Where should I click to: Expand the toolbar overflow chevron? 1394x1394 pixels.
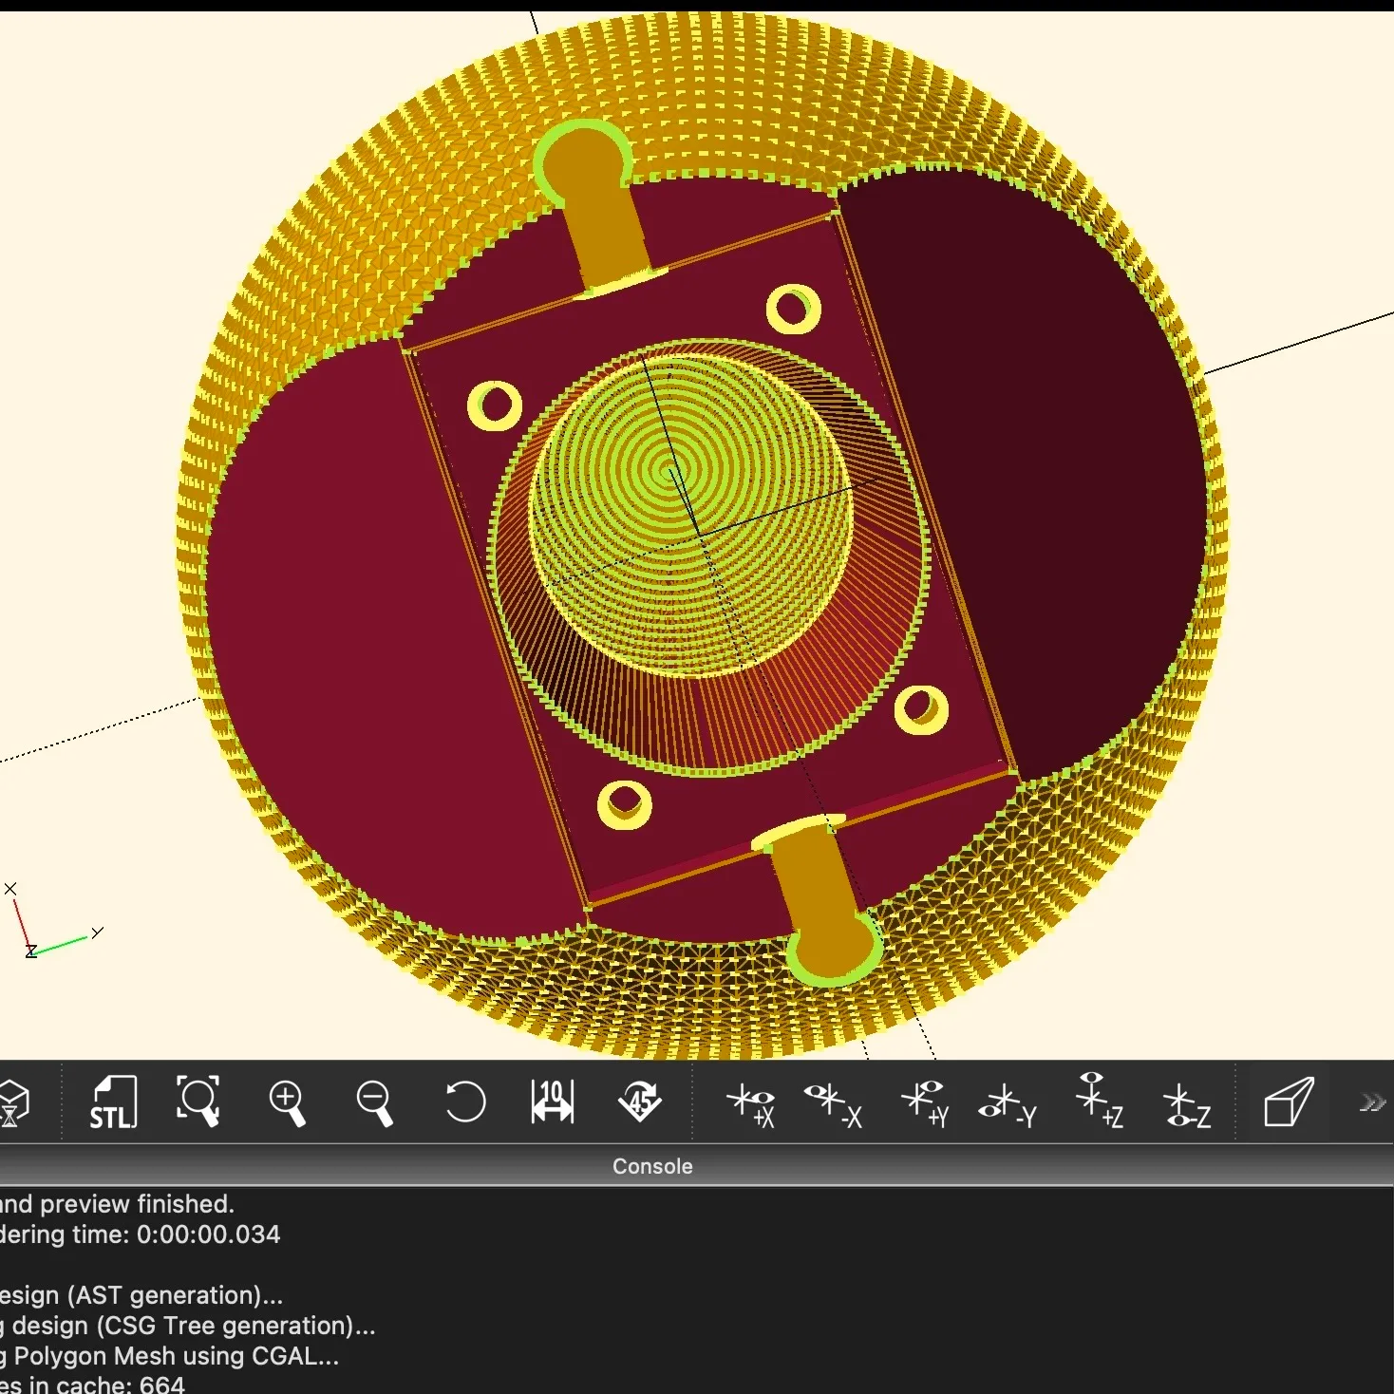[1372, 1102]
